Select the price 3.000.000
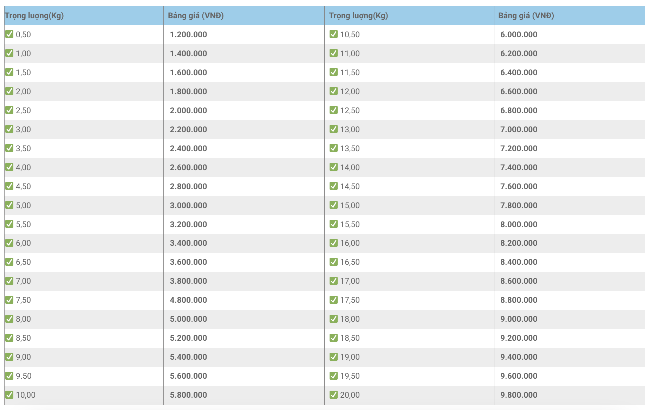Image resolution: width=650 pixels, height=410 pixels. (188, 205)
